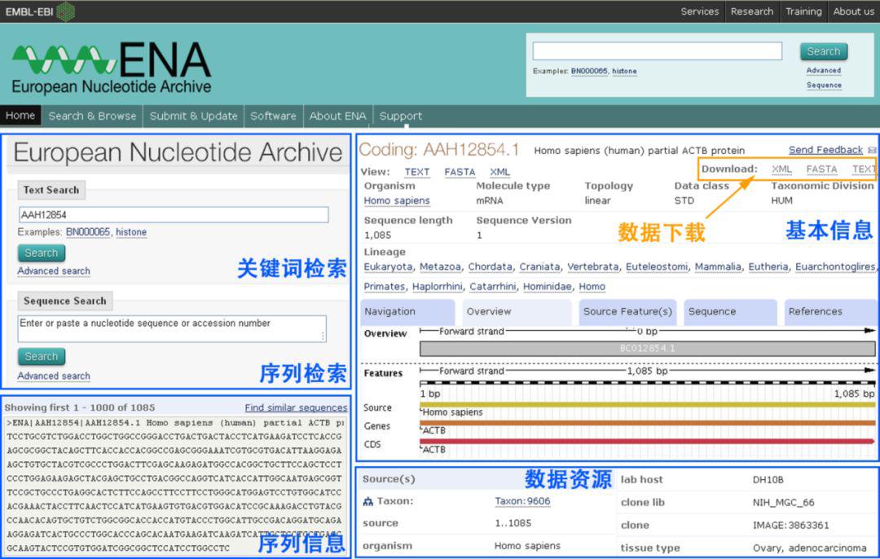Open the Services menu
880x559 pixels.
pyautogui.click(x=699, y=11)
